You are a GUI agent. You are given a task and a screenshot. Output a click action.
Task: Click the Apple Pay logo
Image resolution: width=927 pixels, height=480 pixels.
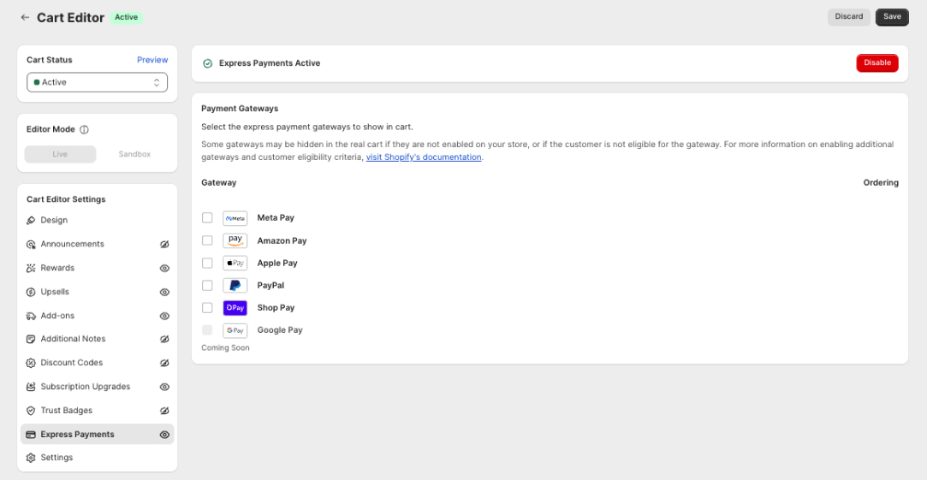[x=235, y=263]
